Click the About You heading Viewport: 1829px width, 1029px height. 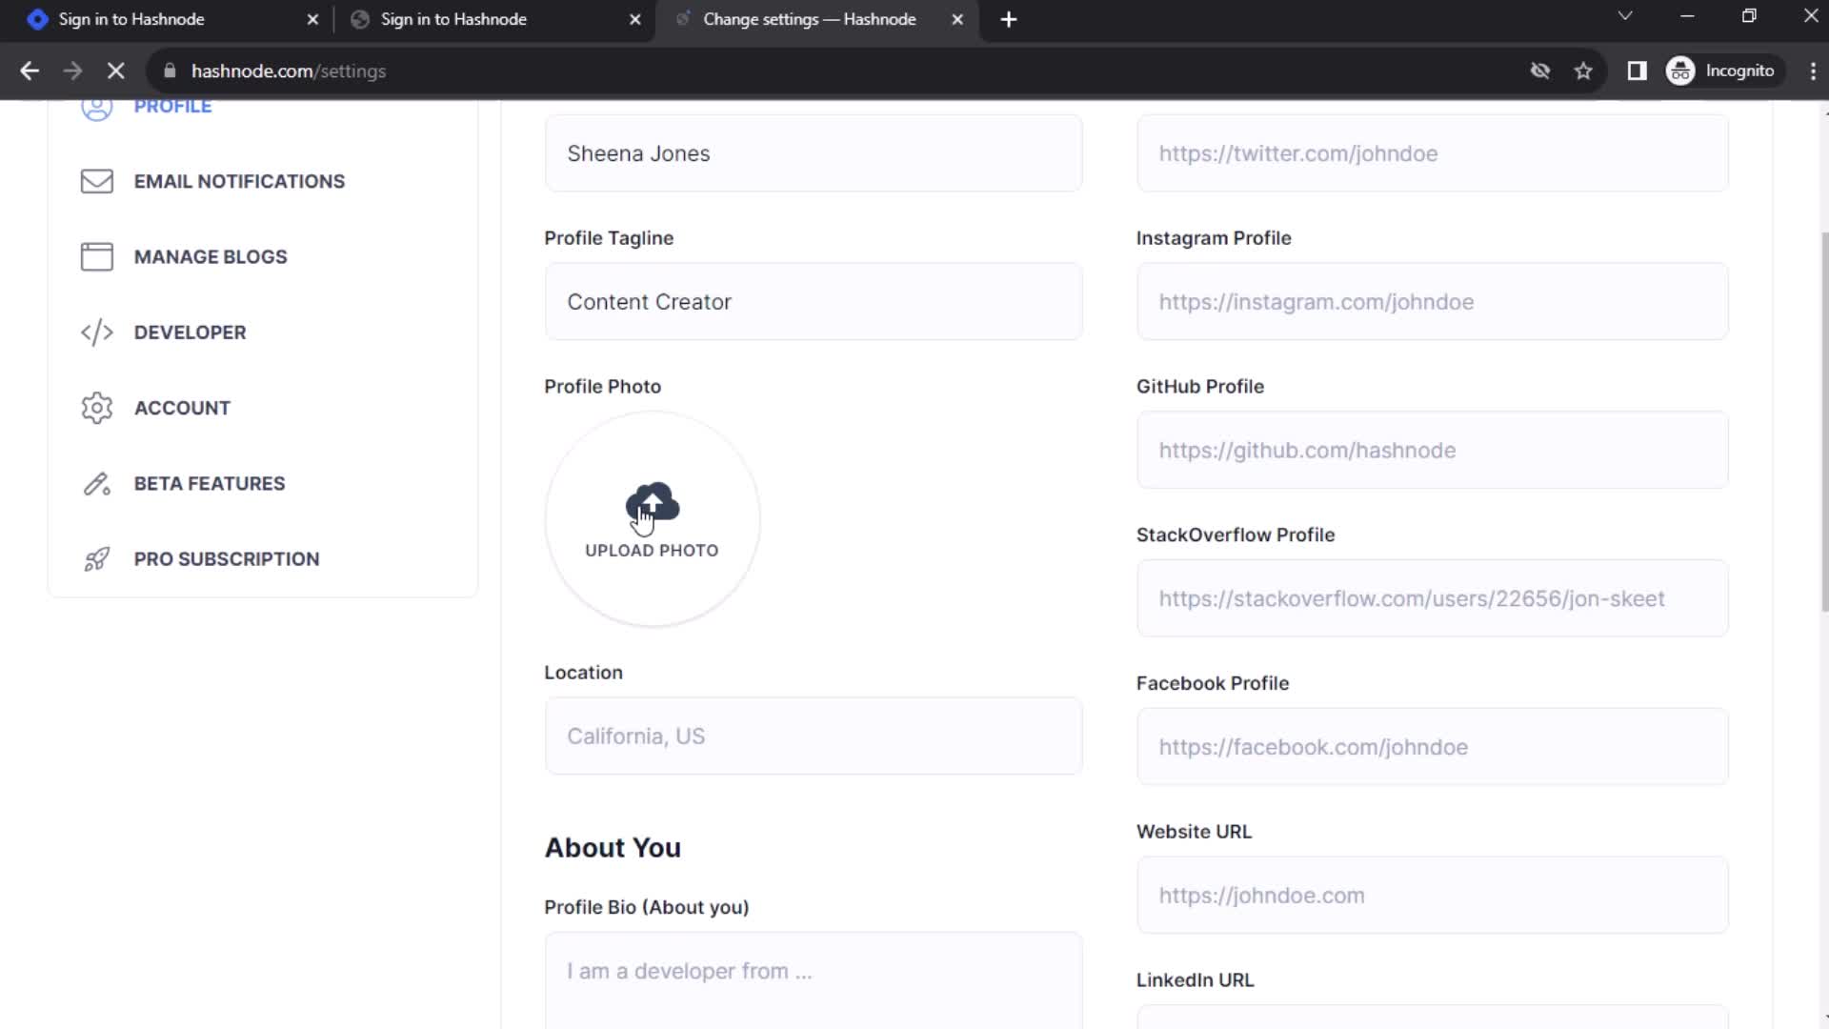(x=613, y=847)
